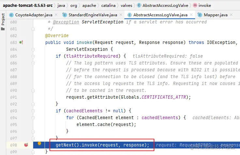The image size is (240, 155).
Task: Click cachedElements in the null check
Action: pos(84,111)
